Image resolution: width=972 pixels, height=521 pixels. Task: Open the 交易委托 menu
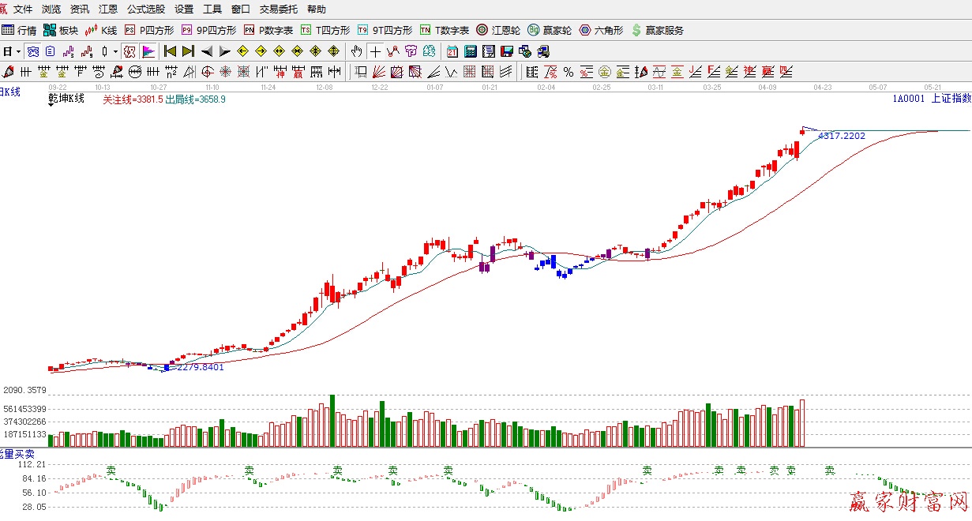(x=279, y=9)
